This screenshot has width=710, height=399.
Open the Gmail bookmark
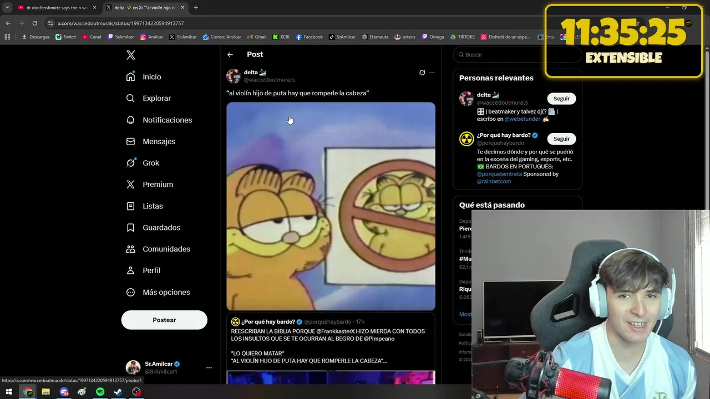click(256, 37)
